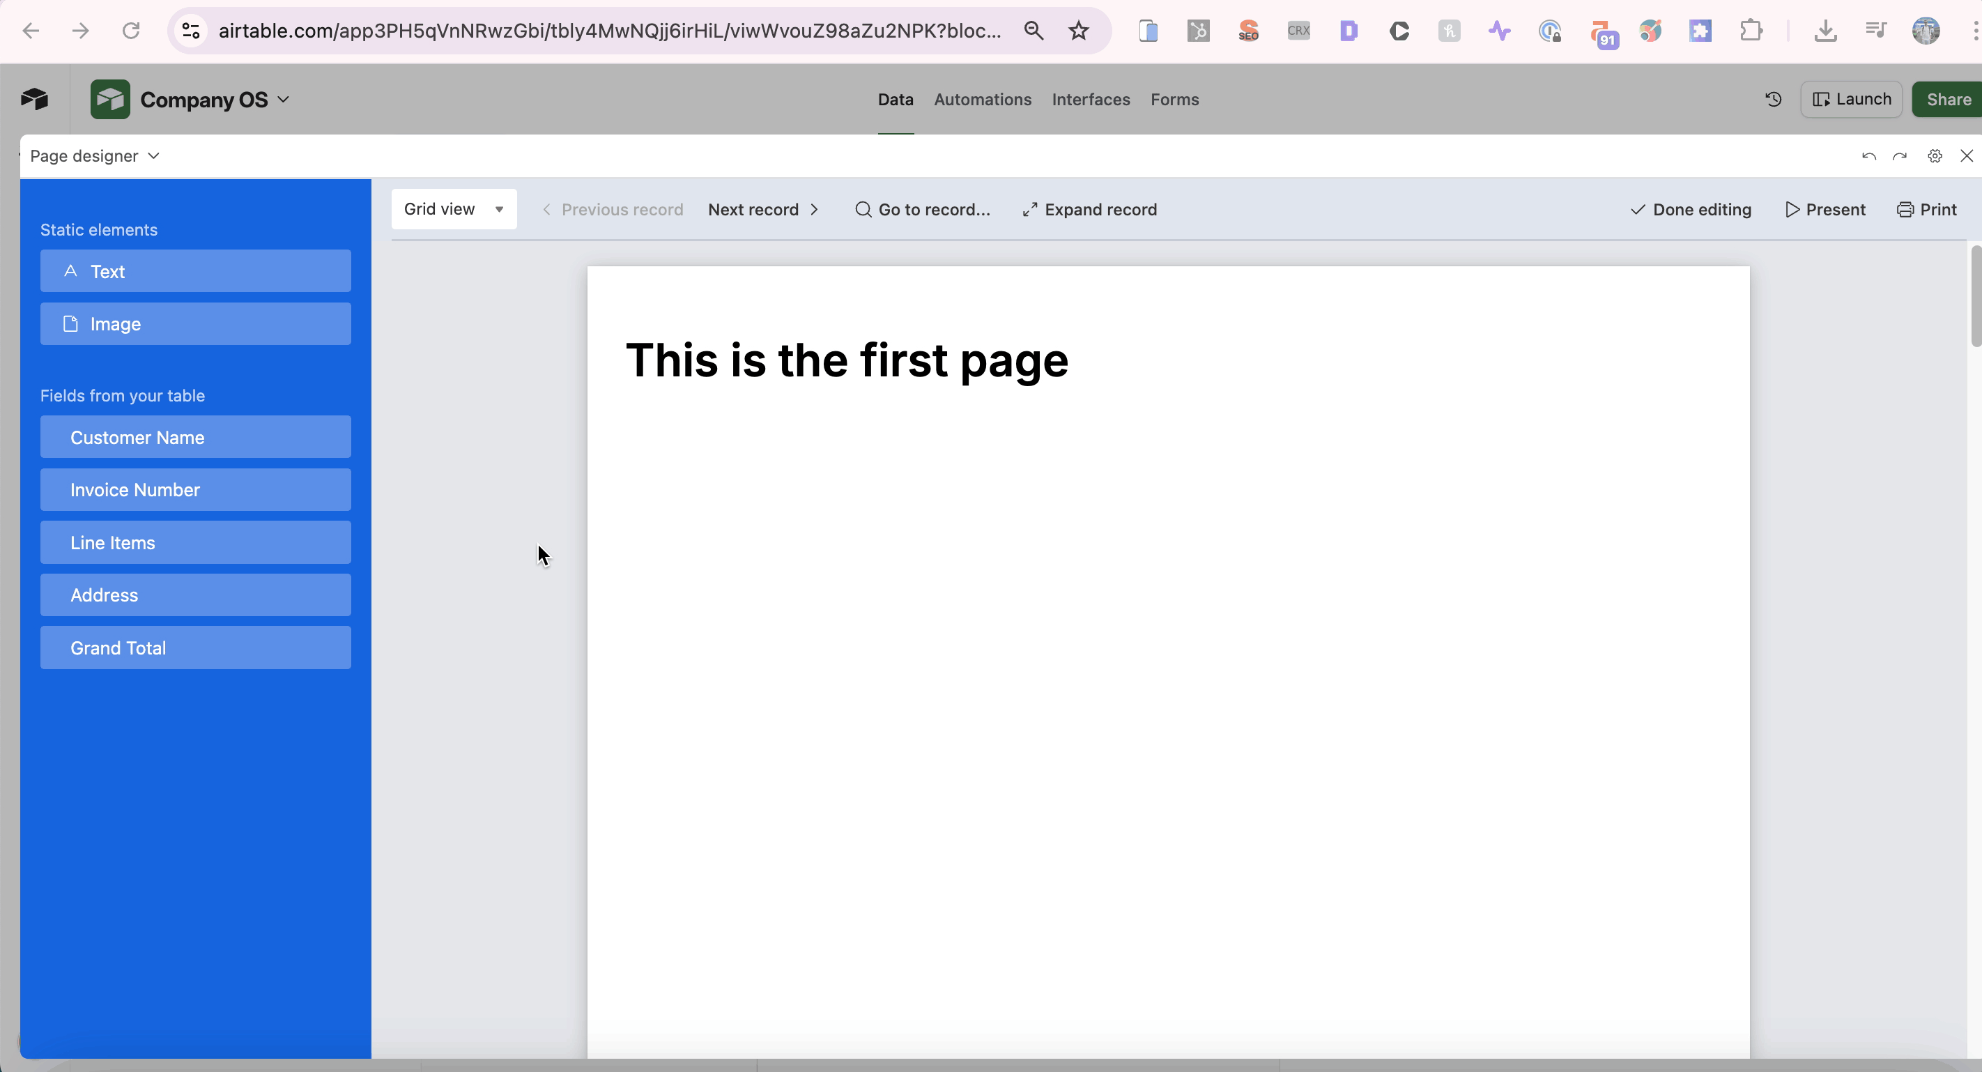Open the Page designer dropdown

click(x=94, y=155)
